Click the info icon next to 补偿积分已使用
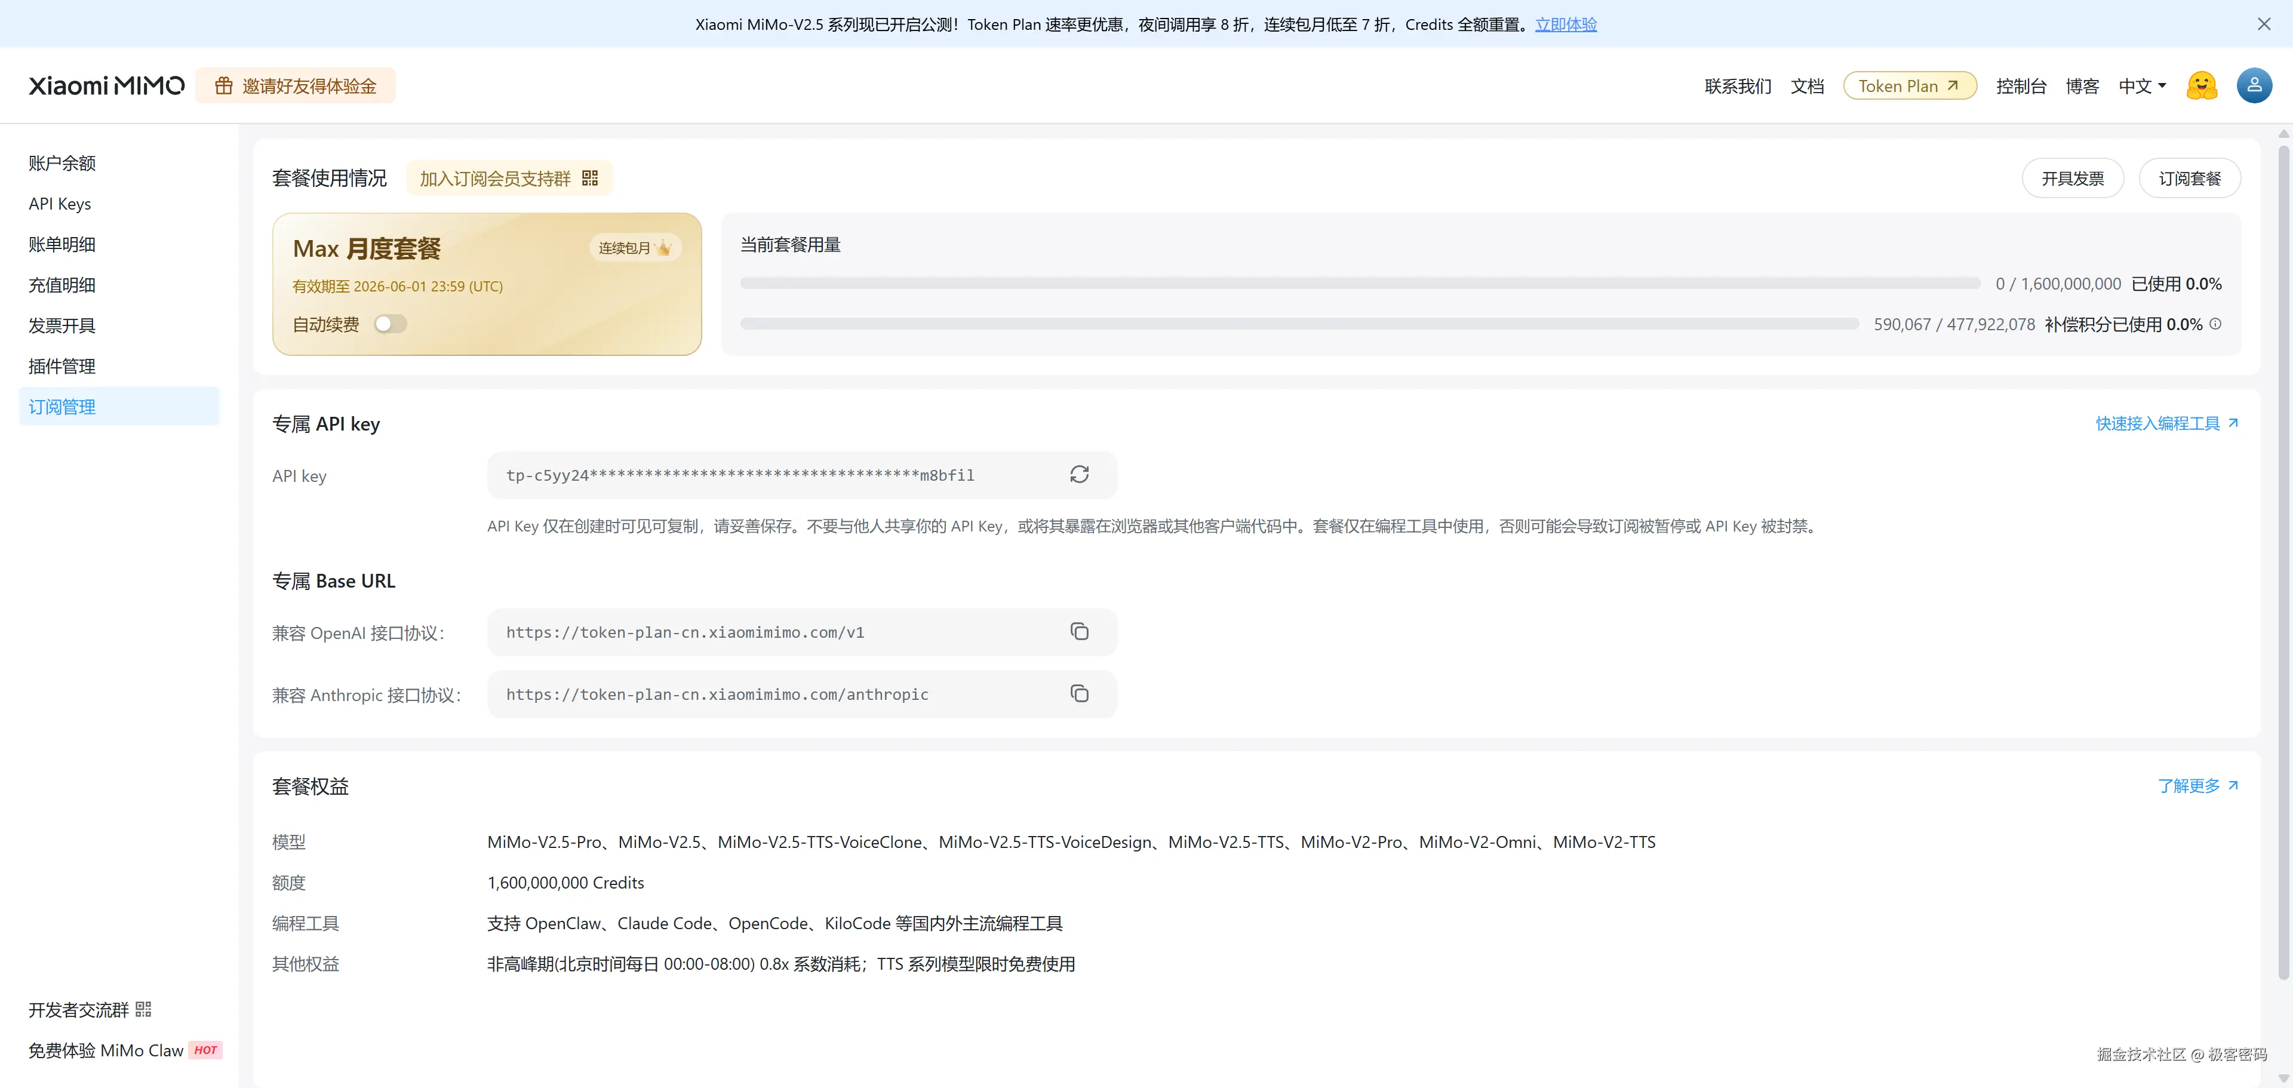 [x=2215, y=324]
